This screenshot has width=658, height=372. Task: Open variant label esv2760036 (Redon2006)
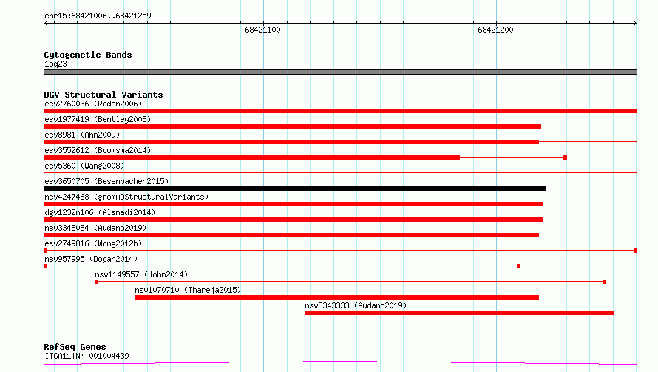click(93, 104)
